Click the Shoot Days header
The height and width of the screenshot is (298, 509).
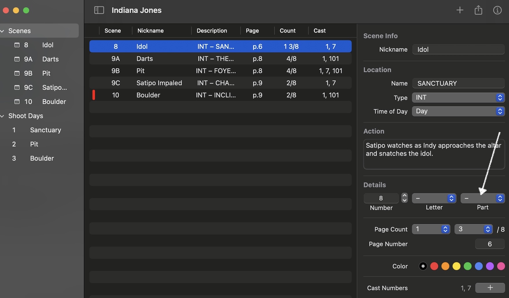tap(39, 116)
